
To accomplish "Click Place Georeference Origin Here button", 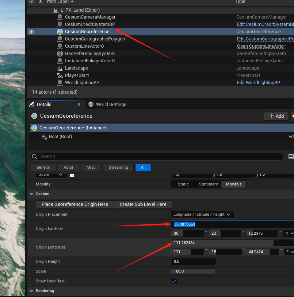I will [x=75, y=204].
